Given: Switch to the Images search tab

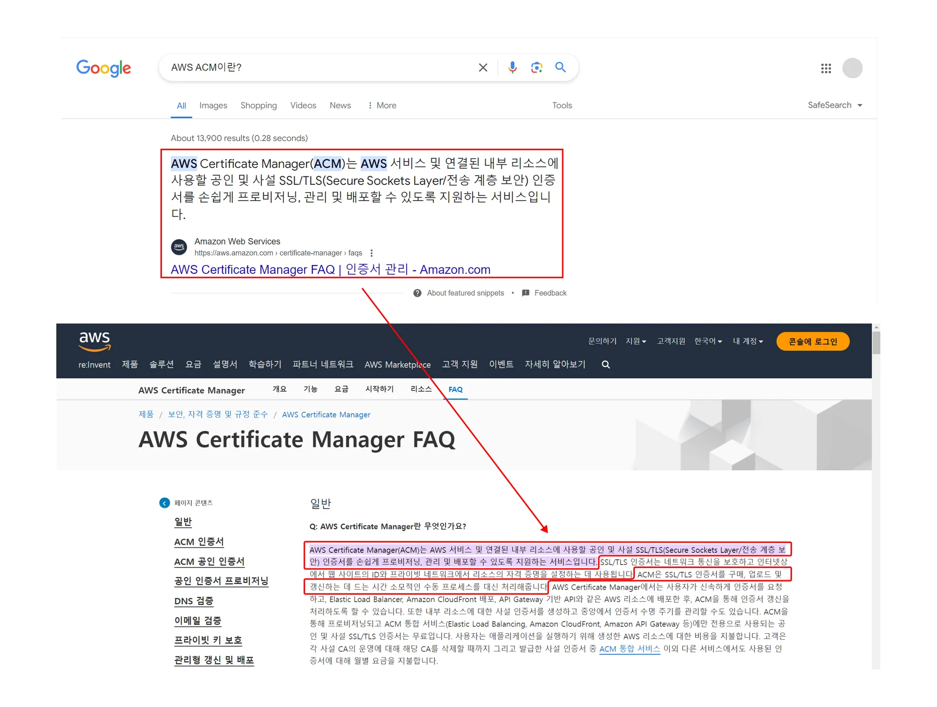Looking at the screenshot, I should (213, 105).
